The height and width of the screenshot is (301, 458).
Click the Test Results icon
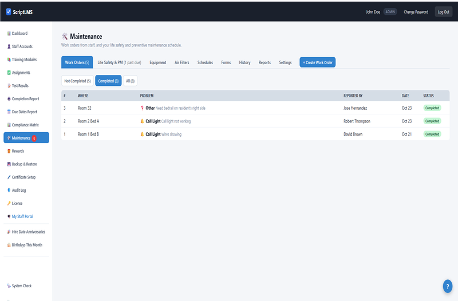(9, 85)
